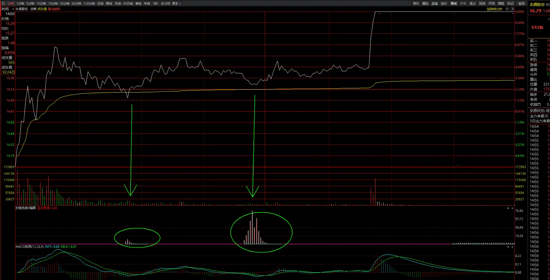Open the 年线 yearly chart
550x280 pixels.
[x=147, y=3]
